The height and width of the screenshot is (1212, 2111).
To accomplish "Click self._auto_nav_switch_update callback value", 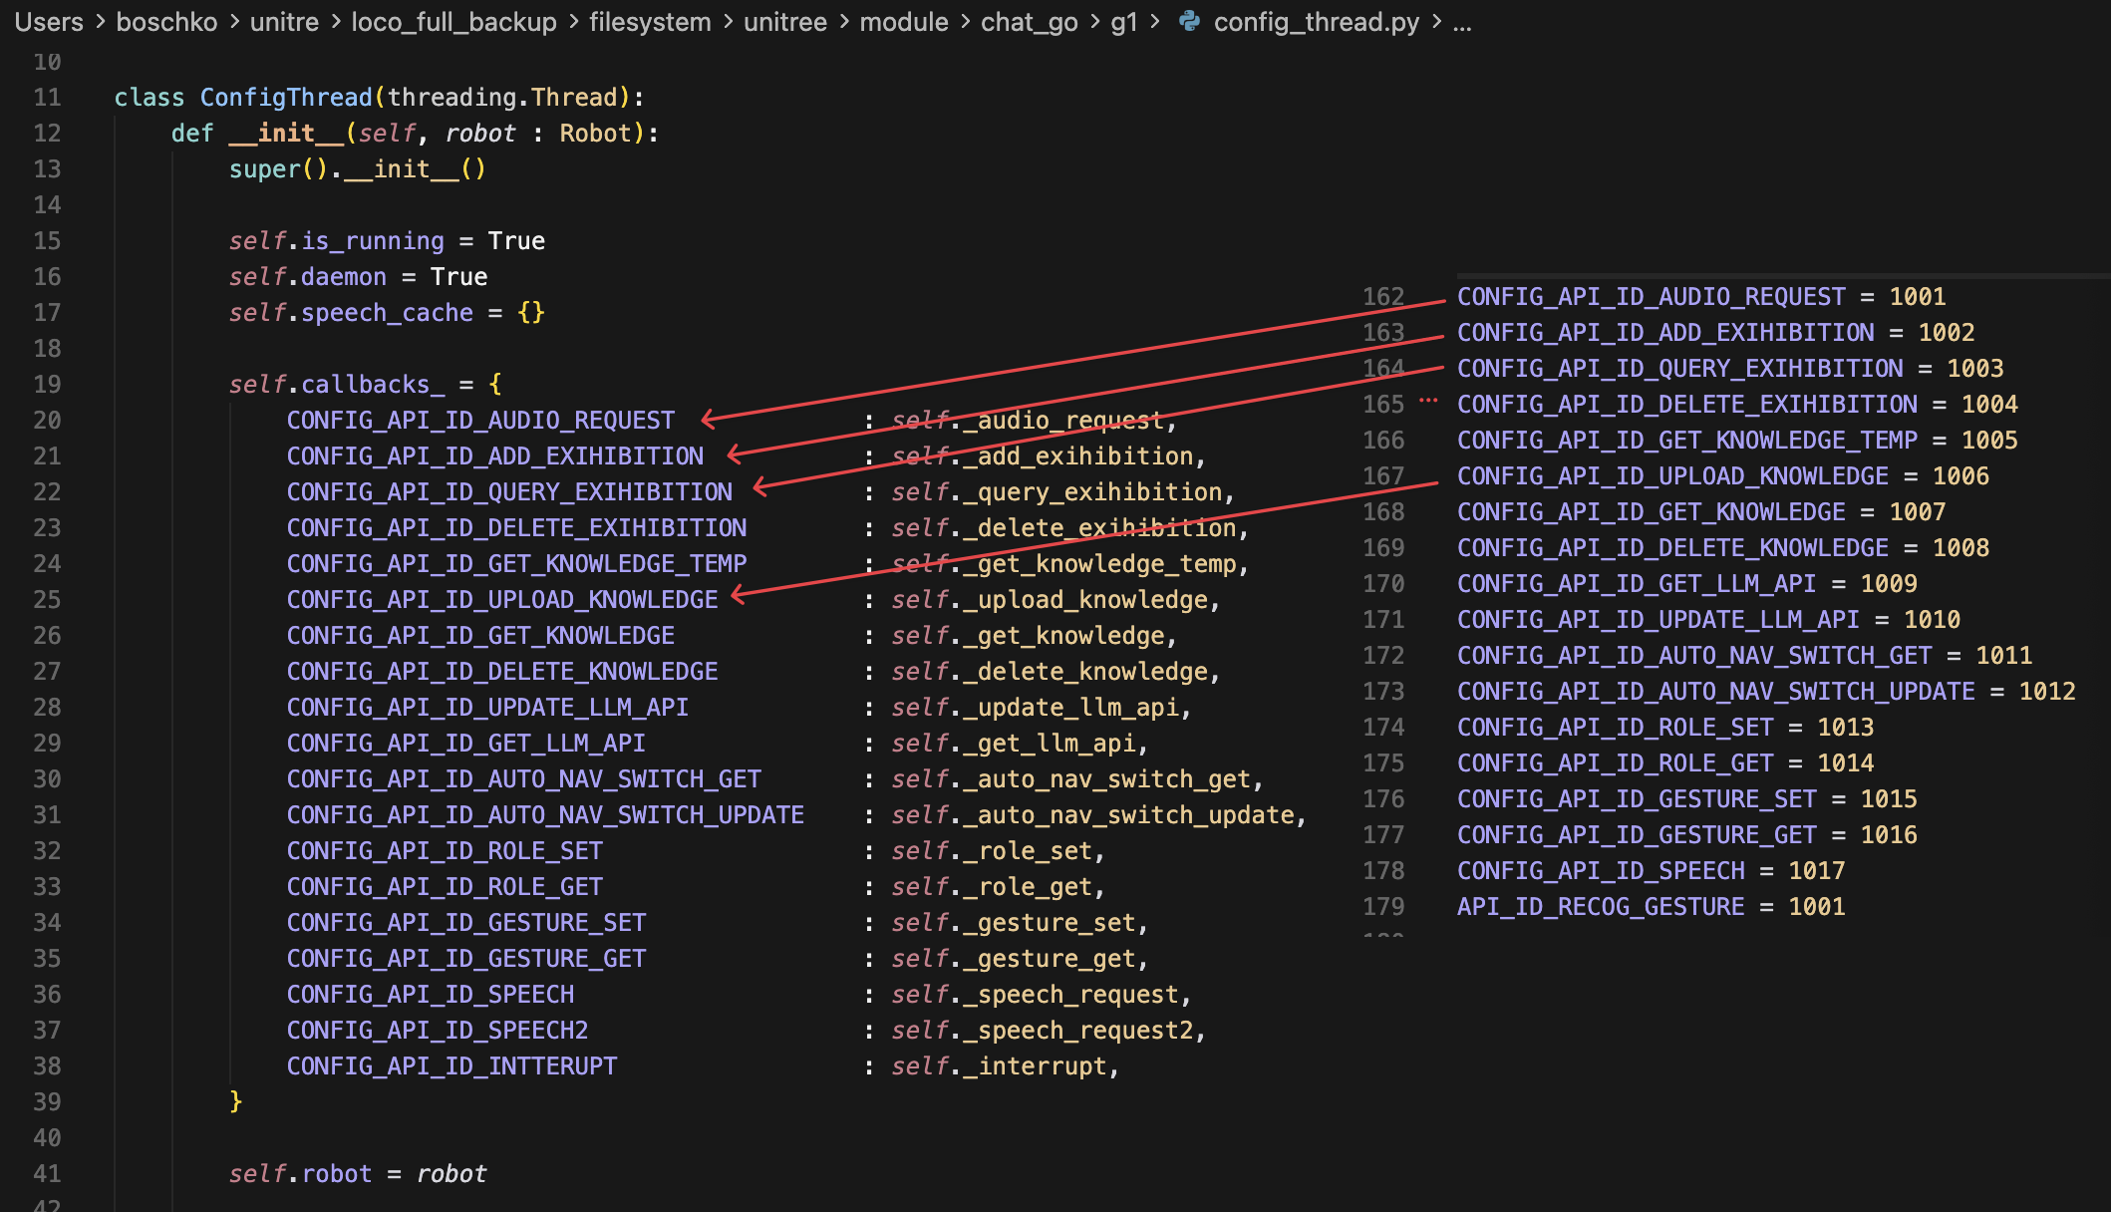I will coord(1092,815).
